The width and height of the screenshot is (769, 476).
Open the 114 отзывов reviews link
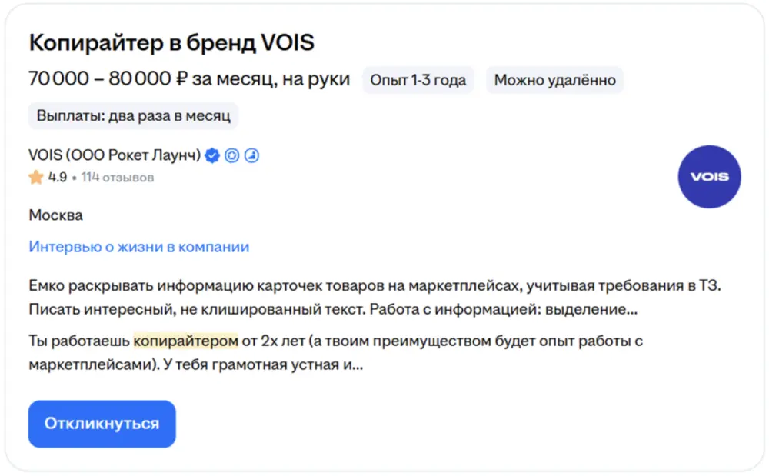point(118,178)
